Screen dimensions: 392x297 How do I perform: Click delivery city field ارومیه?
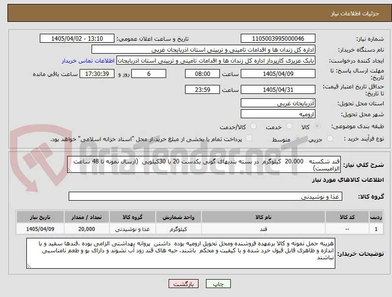click(x=278, y=114)
